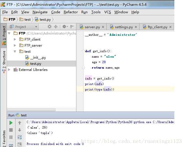Screen dimensions: 185x147
Task: Click 'Administrator' author string in editor
Action: point(122,35)
